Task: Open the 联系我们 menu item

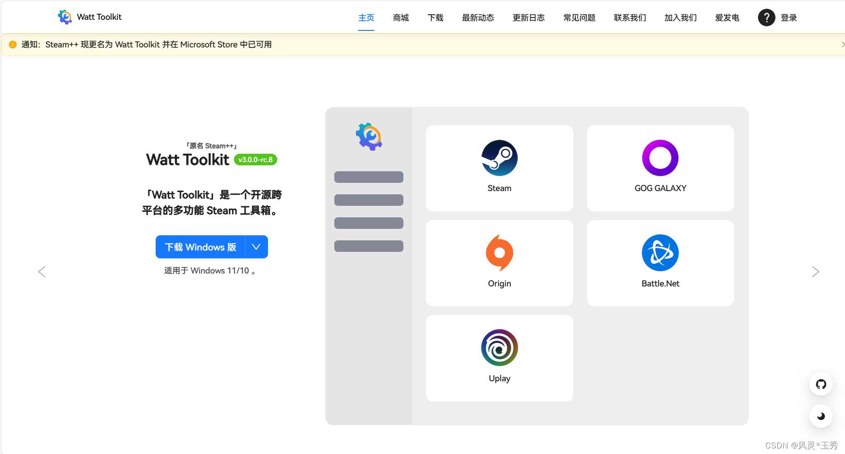Action: [x=630, y=18]
